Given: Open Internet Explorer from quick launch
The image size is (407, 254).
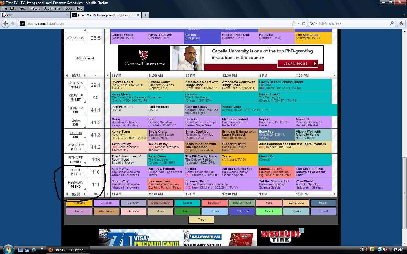Looking at the screenshot, I should (x=34, y=250).
